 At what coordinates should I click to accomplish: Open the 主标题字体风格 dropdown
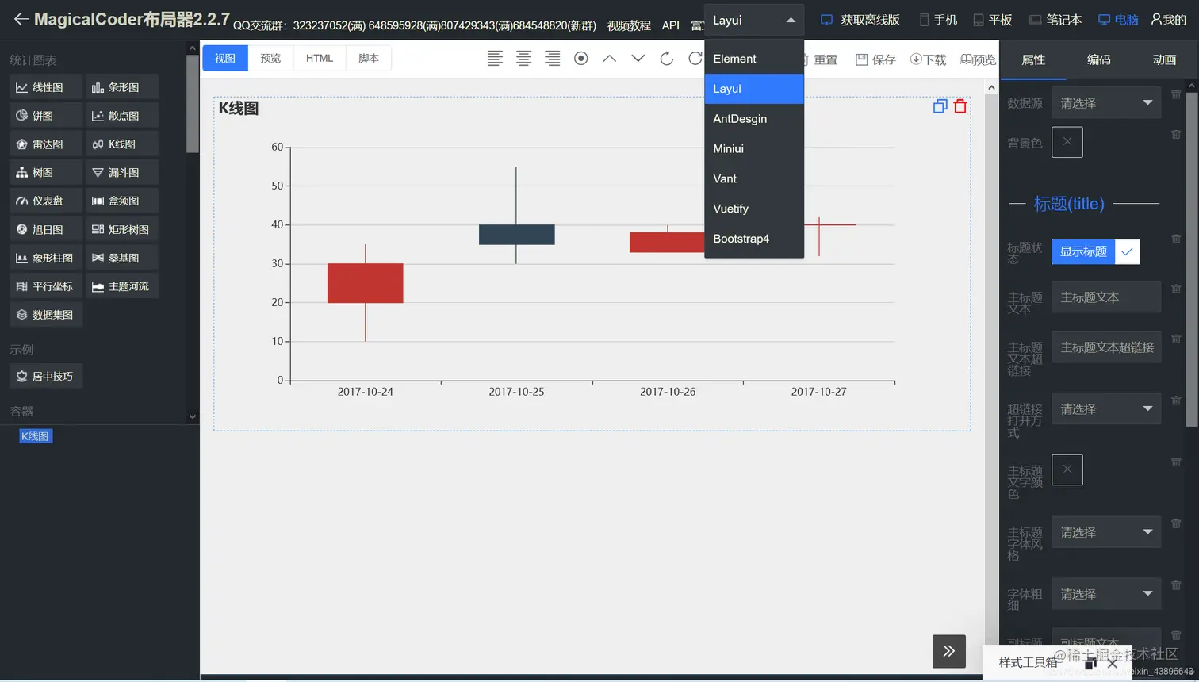[x=1106, y=532]
